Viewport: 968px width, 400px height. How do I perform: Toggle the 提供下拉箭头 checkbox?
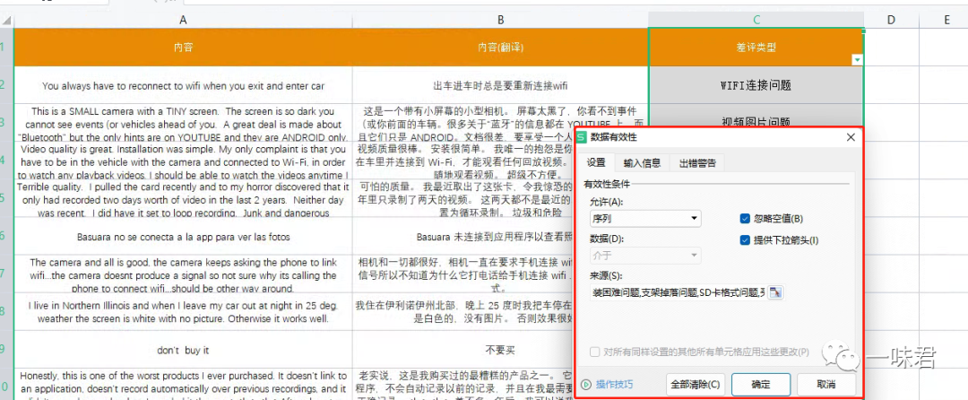pos(745,240)
